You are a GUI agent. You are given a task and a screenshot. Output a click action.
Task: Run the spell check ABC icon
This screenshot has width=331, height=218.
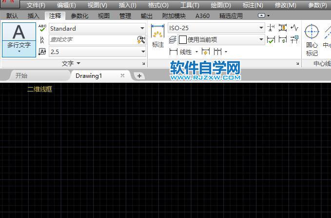coord(42,28)
